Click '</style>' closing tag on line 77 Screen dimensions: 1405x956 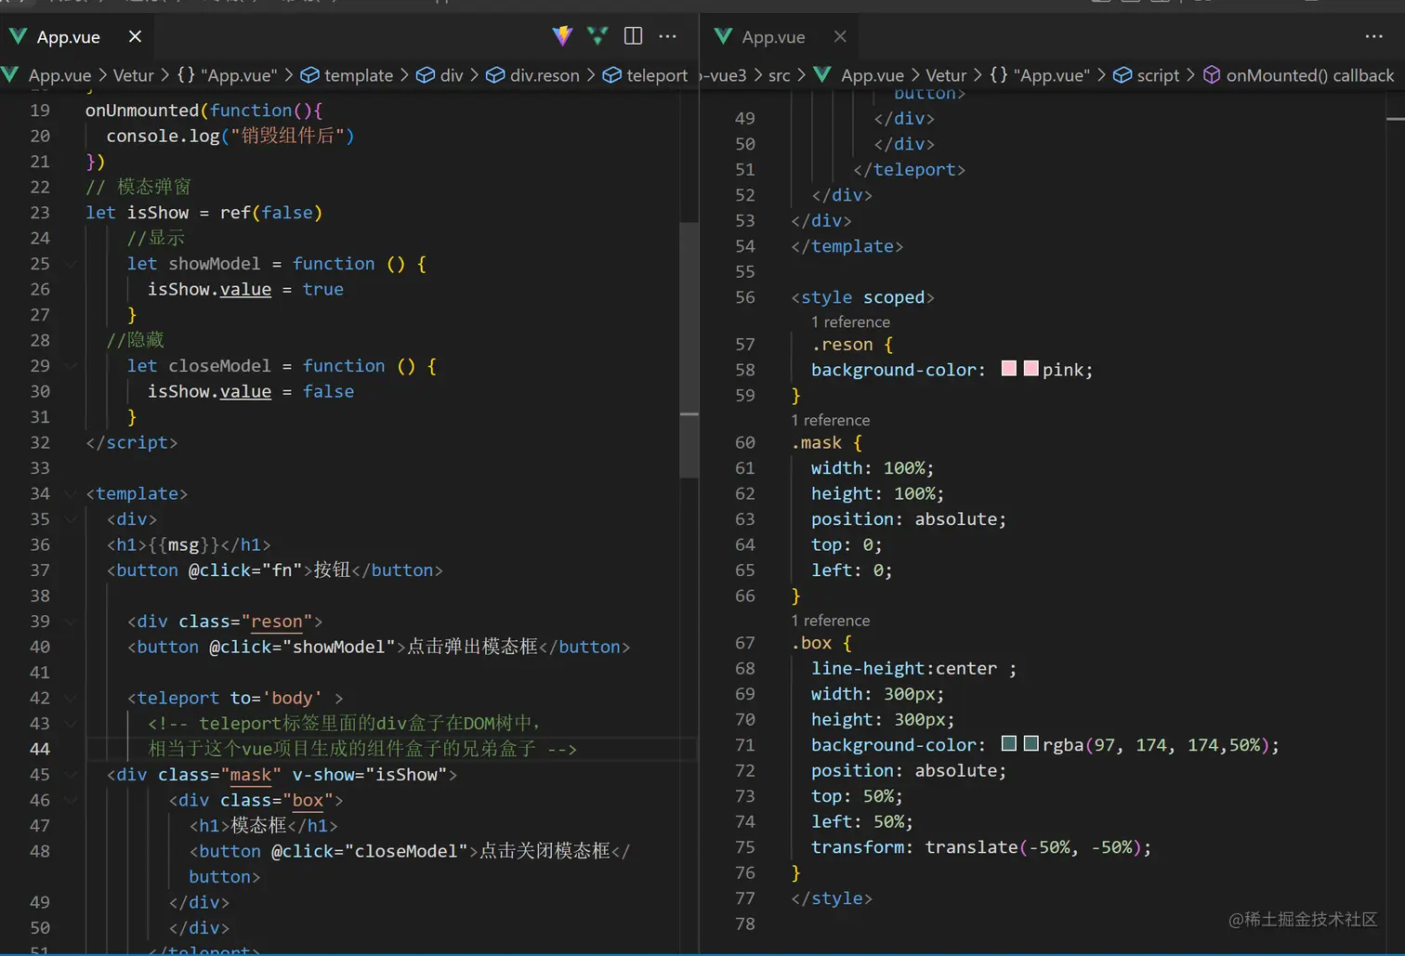(832, 898)
